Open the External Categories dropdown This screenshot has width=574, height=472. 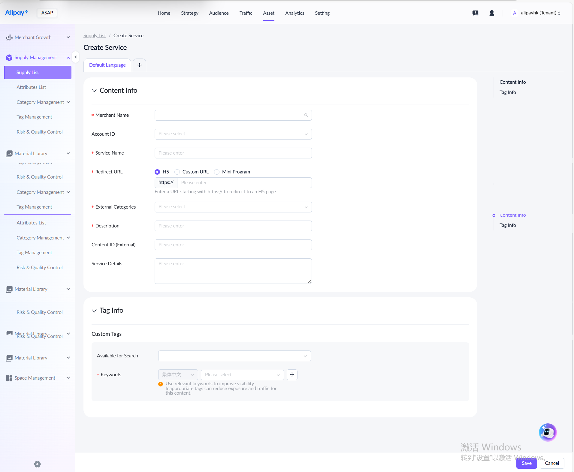tap(233, 207)
